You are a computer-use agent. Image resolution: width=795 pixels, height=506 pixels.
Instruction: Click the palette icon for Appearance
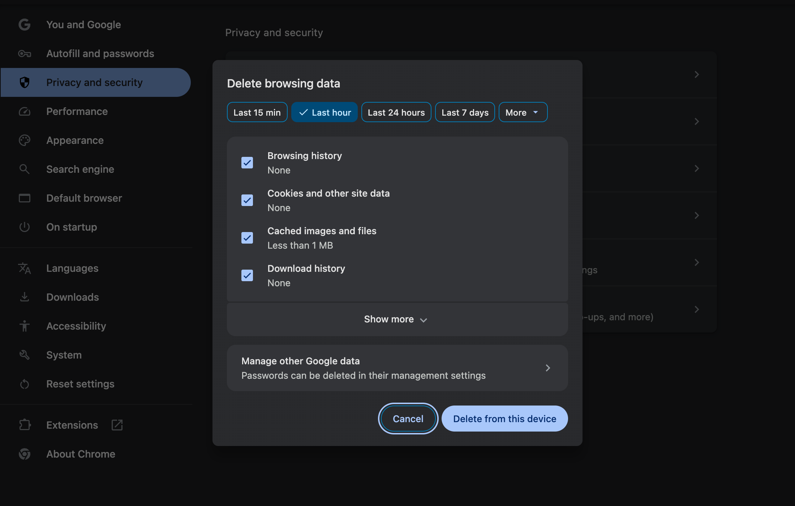pyautogui.click(x=25, y=140)
